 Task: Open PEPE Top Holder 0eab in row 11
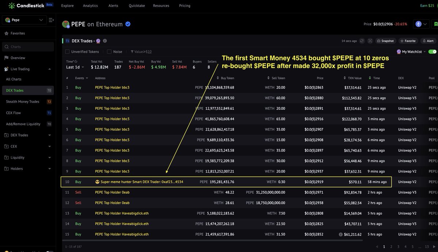coord(112,192)
